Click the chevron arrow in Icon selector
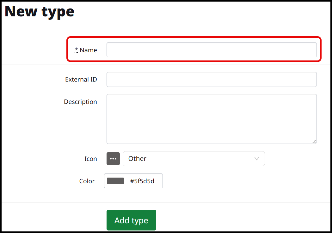Screen dimensions: 332x233 [257, 159]
